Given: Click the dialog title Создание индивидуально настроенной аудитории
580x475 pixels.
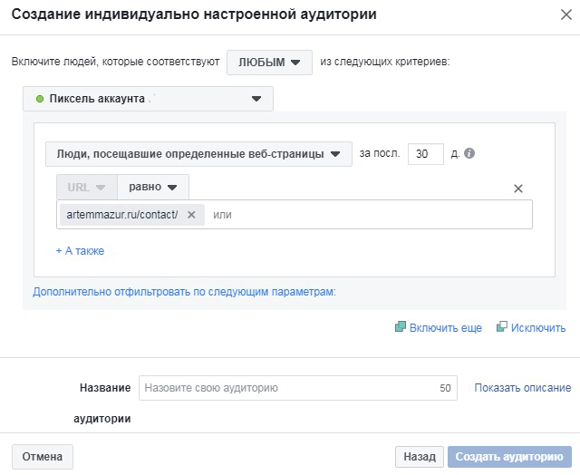Looking at the screenshot, I should point(194,15).
